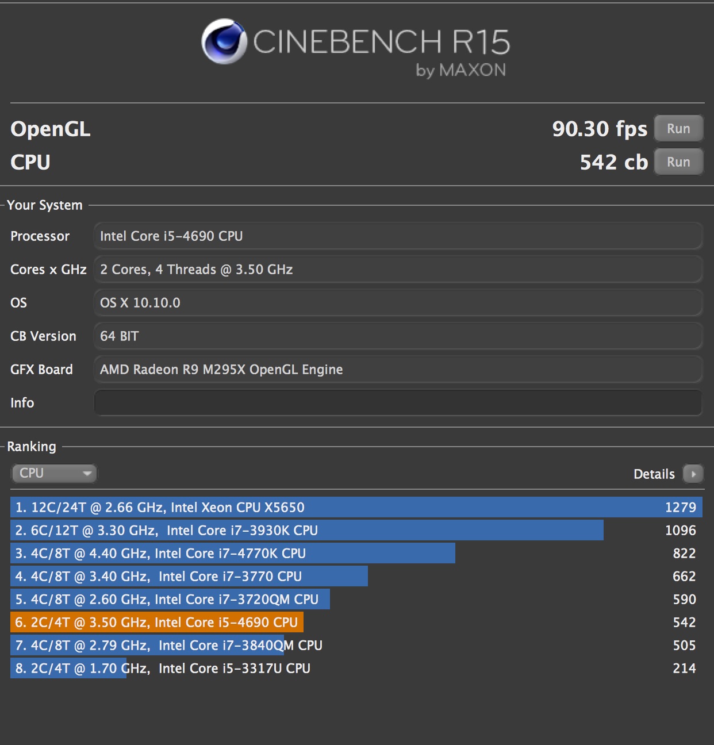Click the 542 cb CPU result
The height and width of the screenshot is (745, 714).
tap(614, 162)
